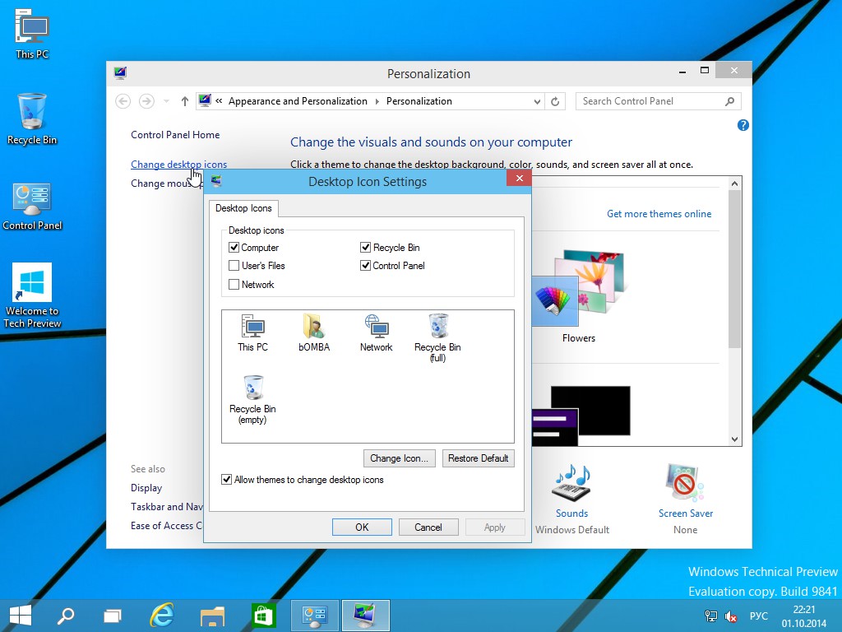Viewport: 842px width, 632px height.
Task: Expand the address bar history dropdown
Action: (x=537, y=101)
